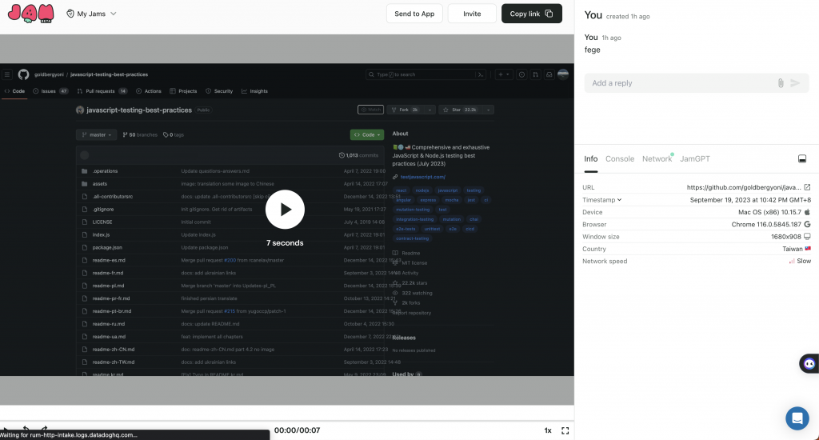
Task: Play the 7 seconds video recording
Action: [285, 209]
